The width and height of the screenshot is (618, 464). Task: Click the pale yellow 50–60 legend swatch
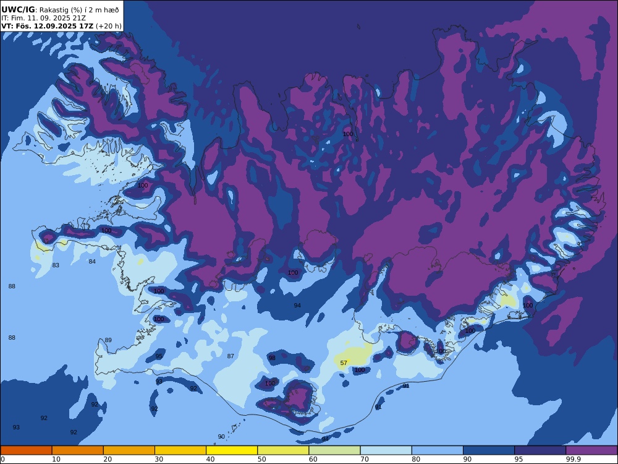(x=283, y=450)
